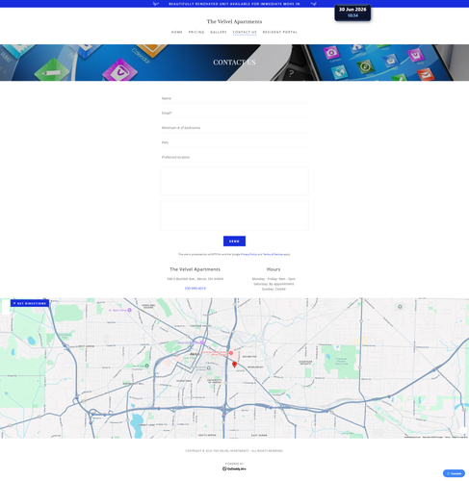This screenshot has height=481, width=469.
Task: Click the copyright notice in footer
Action: click(x=234, y=451)
